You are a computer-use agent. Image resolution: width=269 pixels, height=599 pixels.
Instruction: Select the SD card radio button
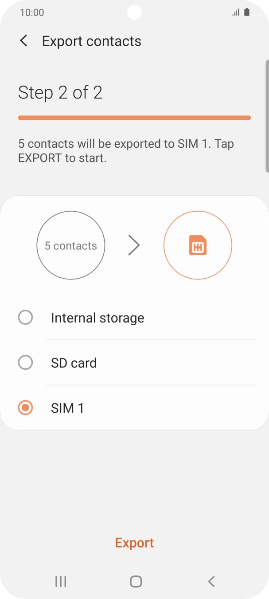click(x=25, y=363)
